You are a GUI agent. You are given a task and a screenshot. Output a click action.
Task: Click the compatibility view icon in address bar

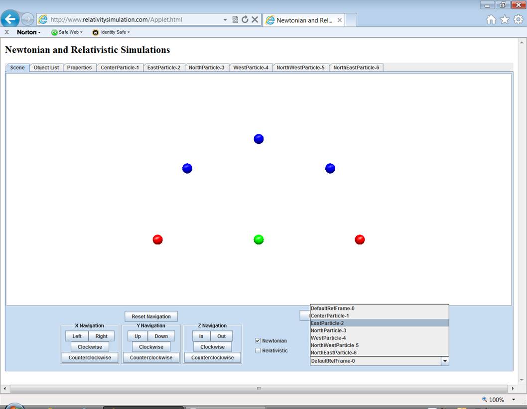(235, 20)
